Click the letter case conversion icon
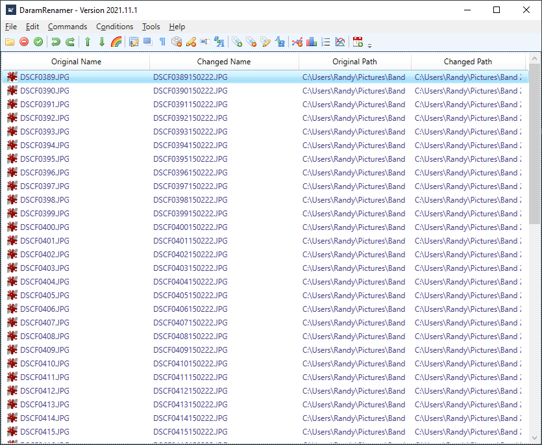The image size is (542, 445). [x=219, y=42]
